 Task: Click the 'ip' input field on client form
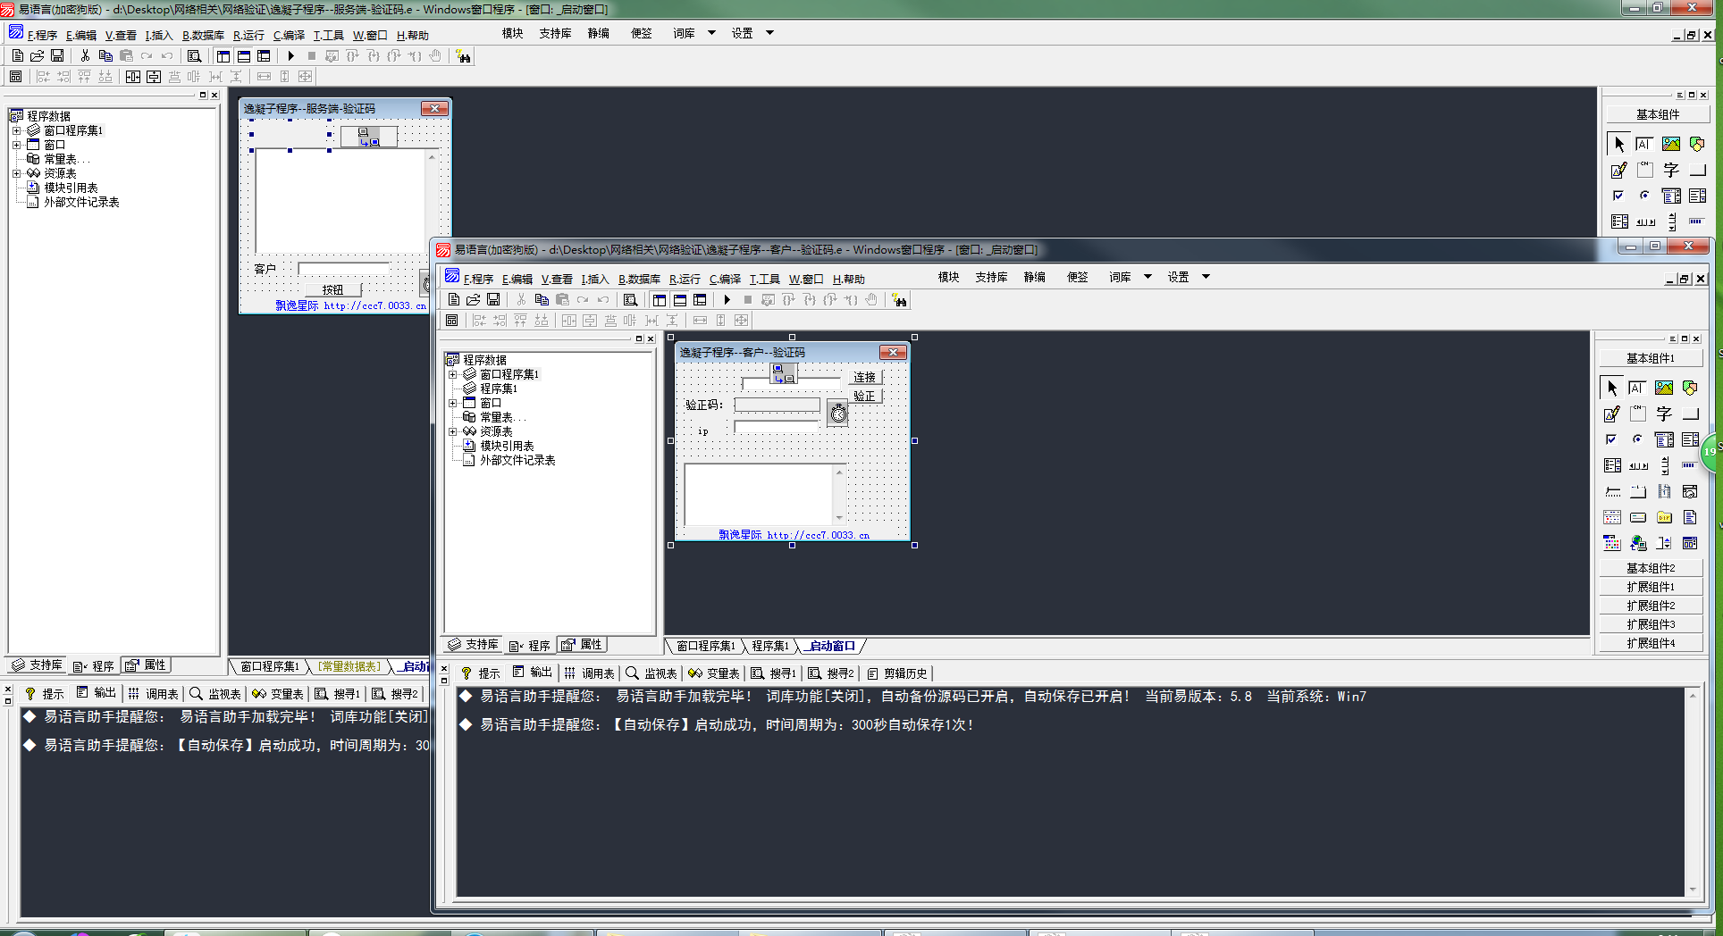point(777,427)
